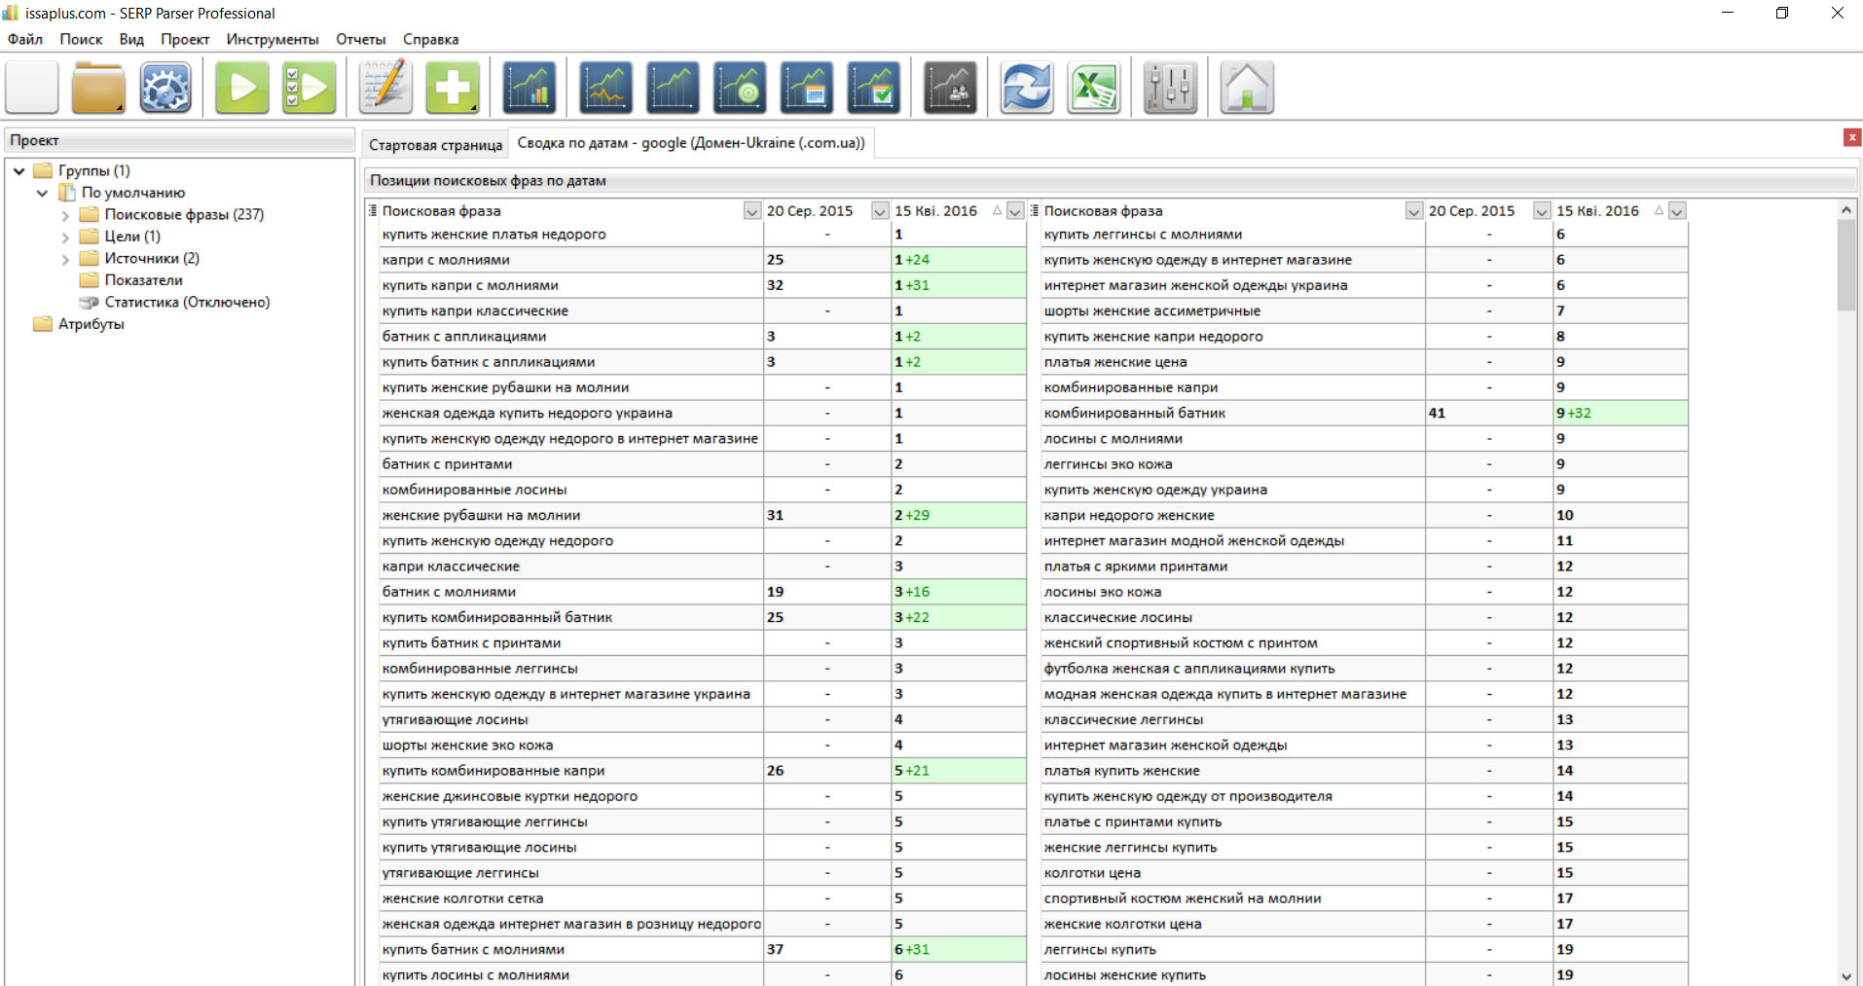Open left '20 Сер. 2015' column filter dropdown
Screen dimensions: 1863x986
pyautogui.click(x=880, y=211)
